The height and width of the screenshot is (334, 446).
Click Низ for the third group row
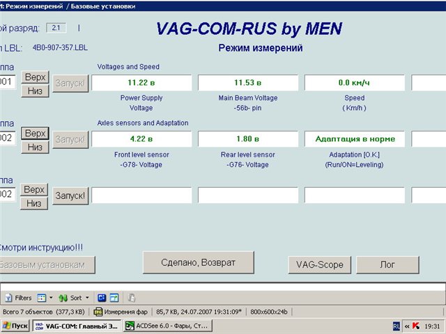[34, 203]
